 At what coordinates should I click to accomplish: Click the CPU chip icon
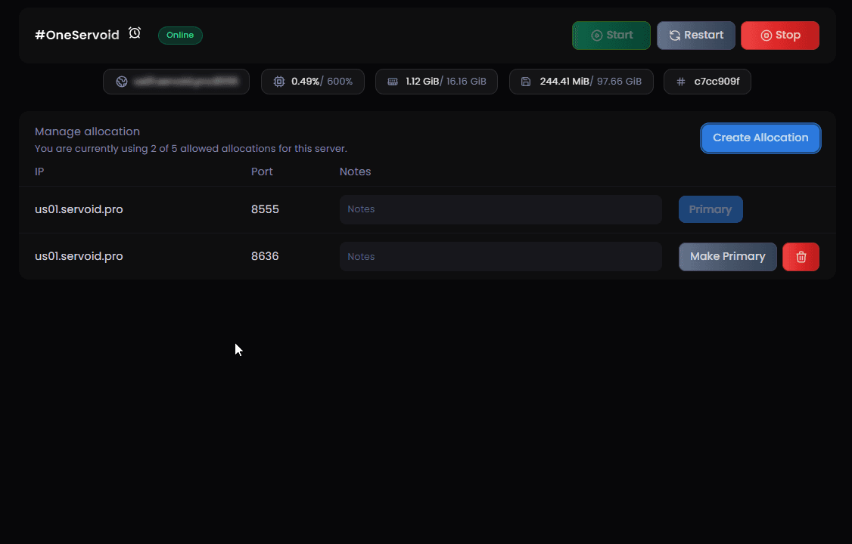coord(279,82)
